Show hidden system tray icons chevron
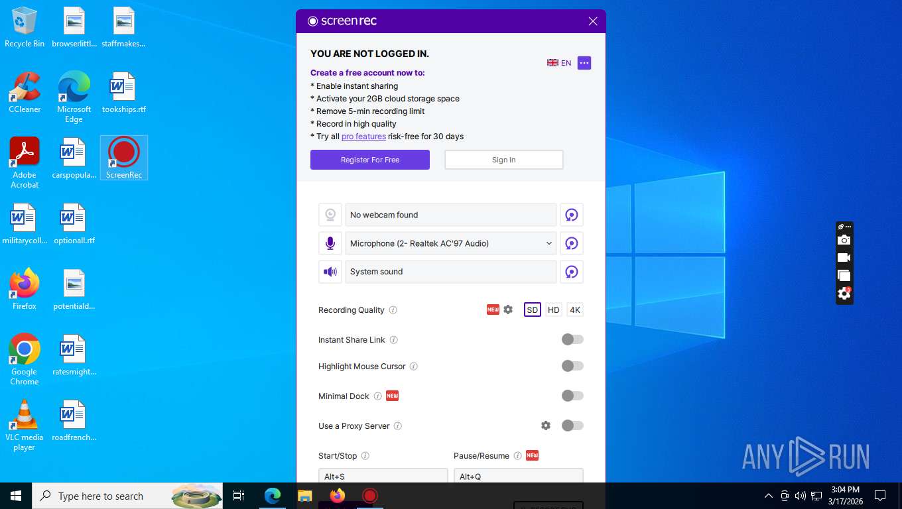 (x=769, y=496)
